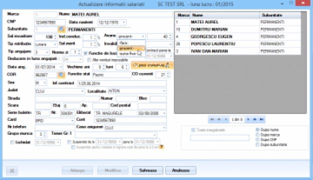Viewport: 313px width, 180px height.
Task: Open the Subunitate search lookup icon
Action: pyautogui.click(x=61, y=29)
